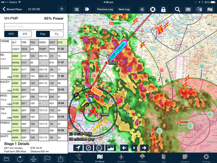The height and width of the screenshot is (163, 217).
Task: Tap the orange TOC marker on map
Action: tap(97, 91)
